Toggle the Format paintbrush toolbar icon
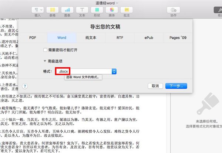222x153 pixels. [x=218, y=10]
